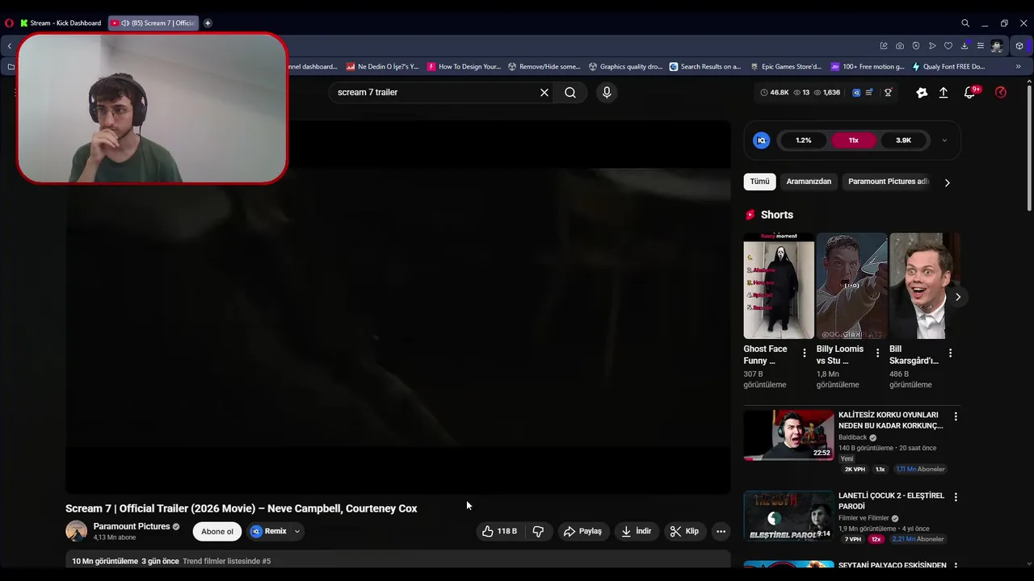Switch to Scream 7 Official browser tab
Image resolution: width=1034 pixels, height=581 pixels.
[x=153, y=23]
